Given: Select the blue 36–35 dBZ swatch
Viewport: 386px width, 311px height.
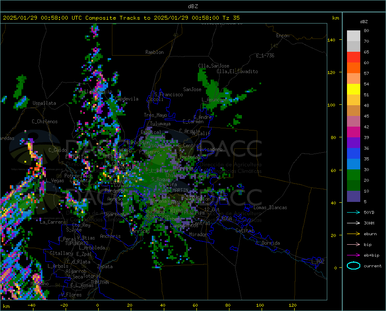Looking at the screenshot, I should (353, 154).
